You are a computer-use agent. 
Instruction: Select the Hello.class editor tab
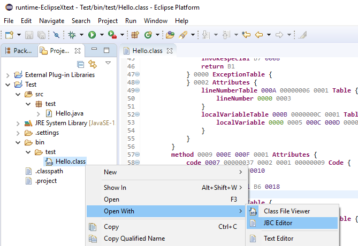[147, 51]
